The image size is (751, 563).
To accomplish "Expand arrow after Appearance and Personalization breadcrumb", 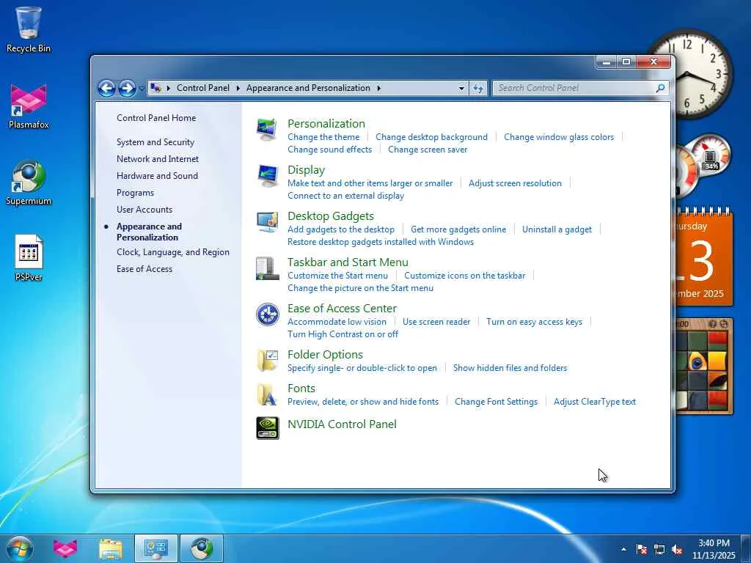I will (378, 88).
